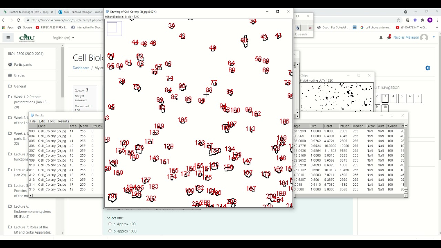441x248 pixels.
Task: Open the Moodle notifications bell
Action: (x=381, y=38)
